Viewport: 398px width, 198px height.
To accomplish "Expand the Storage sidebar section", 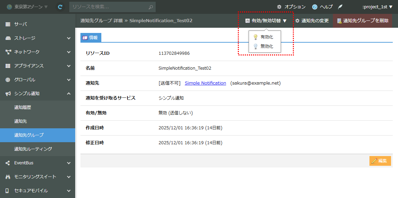I will point(38,38).
